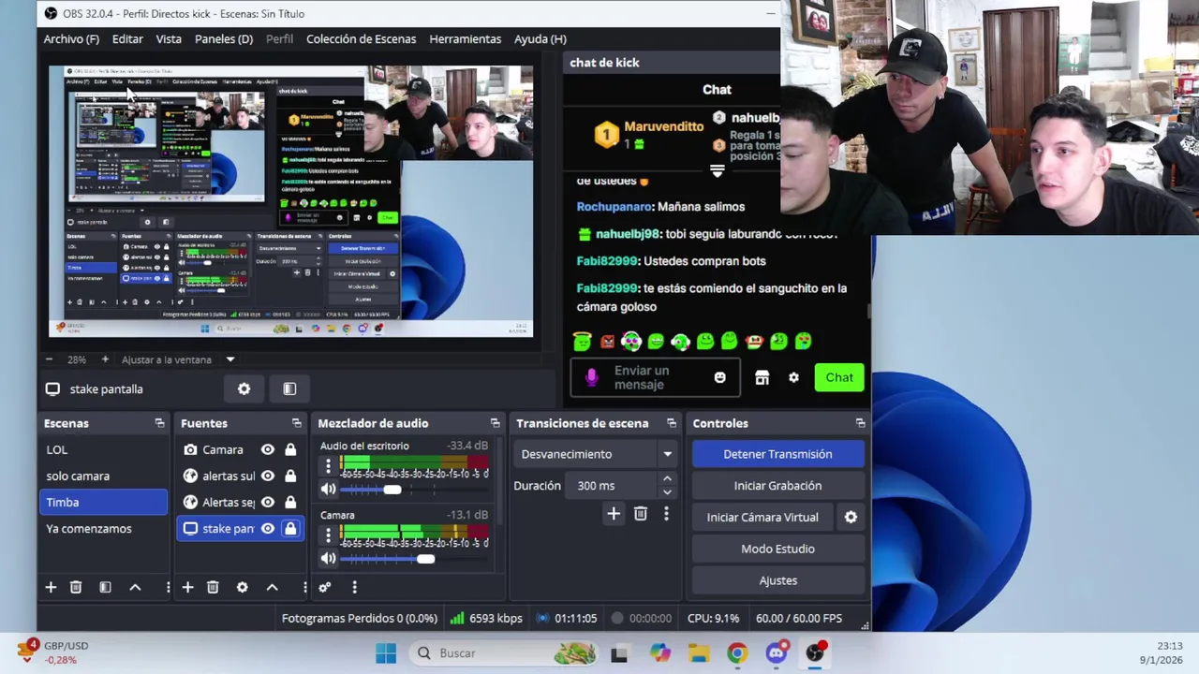Open source properties gear in Fuentes toolbar
Screen dimensions: 1199x674
tap(243, 587)
